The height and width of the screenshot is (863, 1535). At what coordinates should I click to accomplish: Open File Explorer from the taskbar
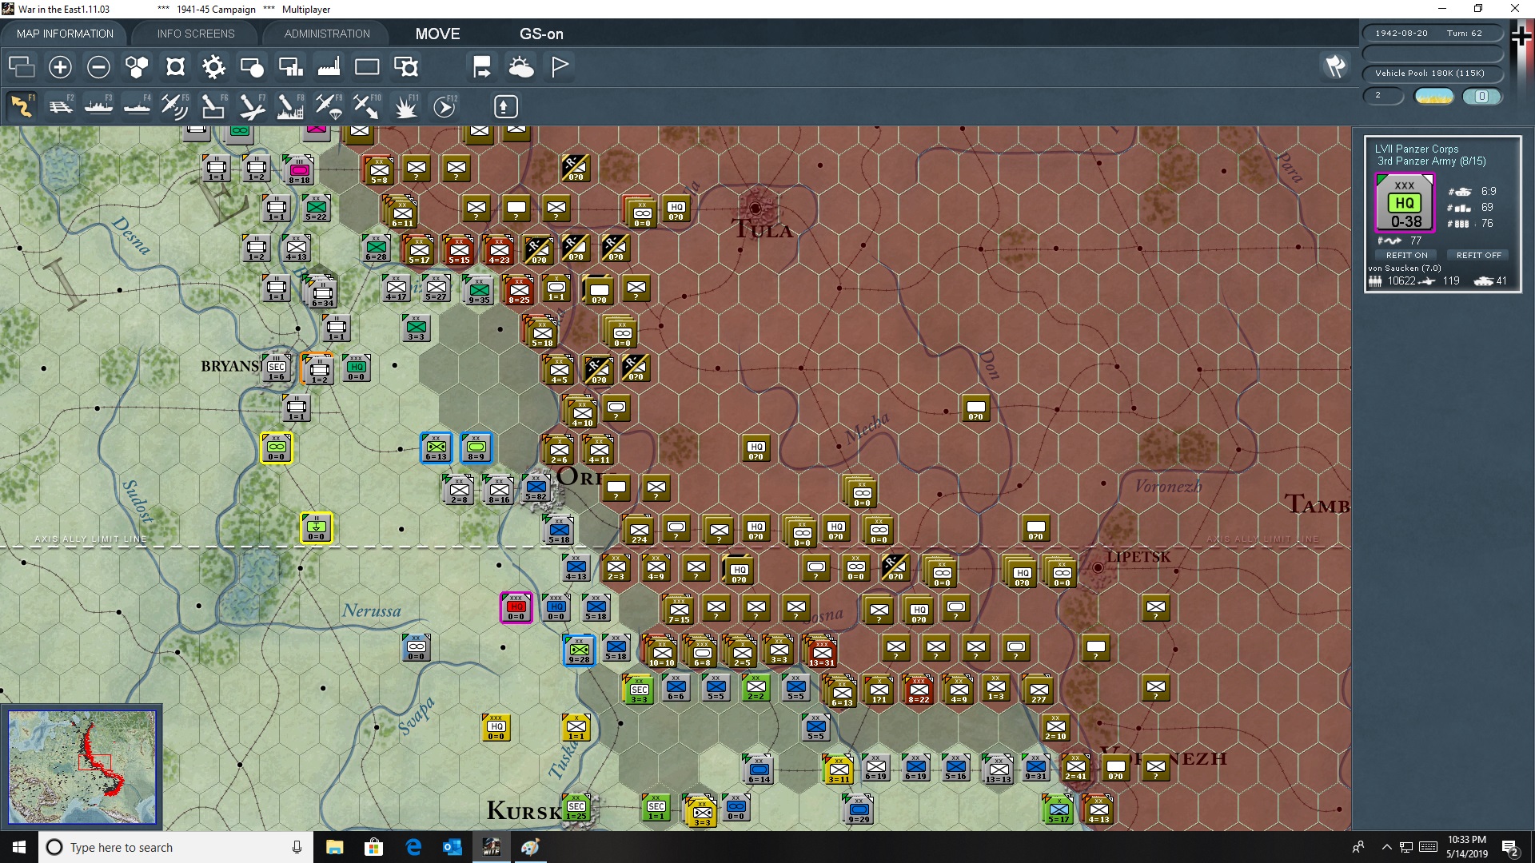pyautogui.click(x=334, y=847)
